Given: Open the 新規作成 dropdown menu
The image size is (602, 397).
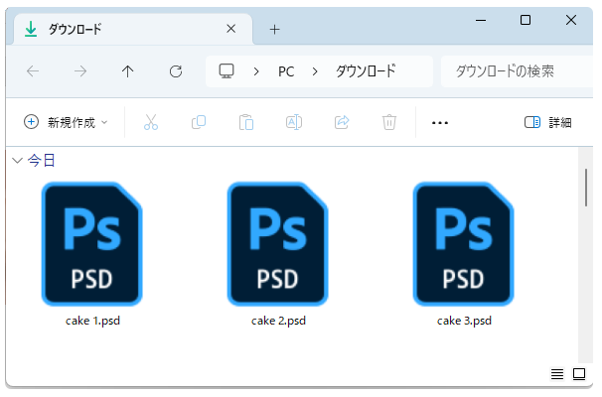Looking at the screenshot, I should (x=66, y=122).
